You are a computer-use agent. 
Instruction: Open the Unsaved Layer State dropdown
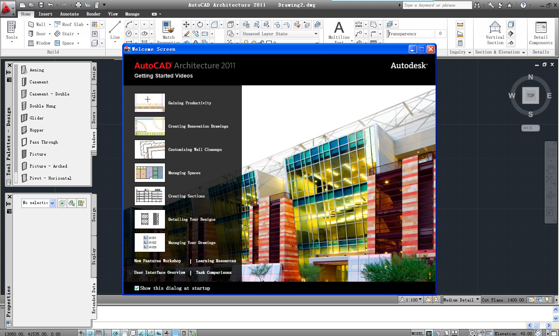tap(316, 34)
